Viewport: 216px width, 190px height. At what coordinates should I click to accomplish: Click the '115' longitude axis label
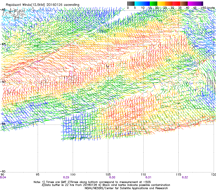(x=179, y=175)
